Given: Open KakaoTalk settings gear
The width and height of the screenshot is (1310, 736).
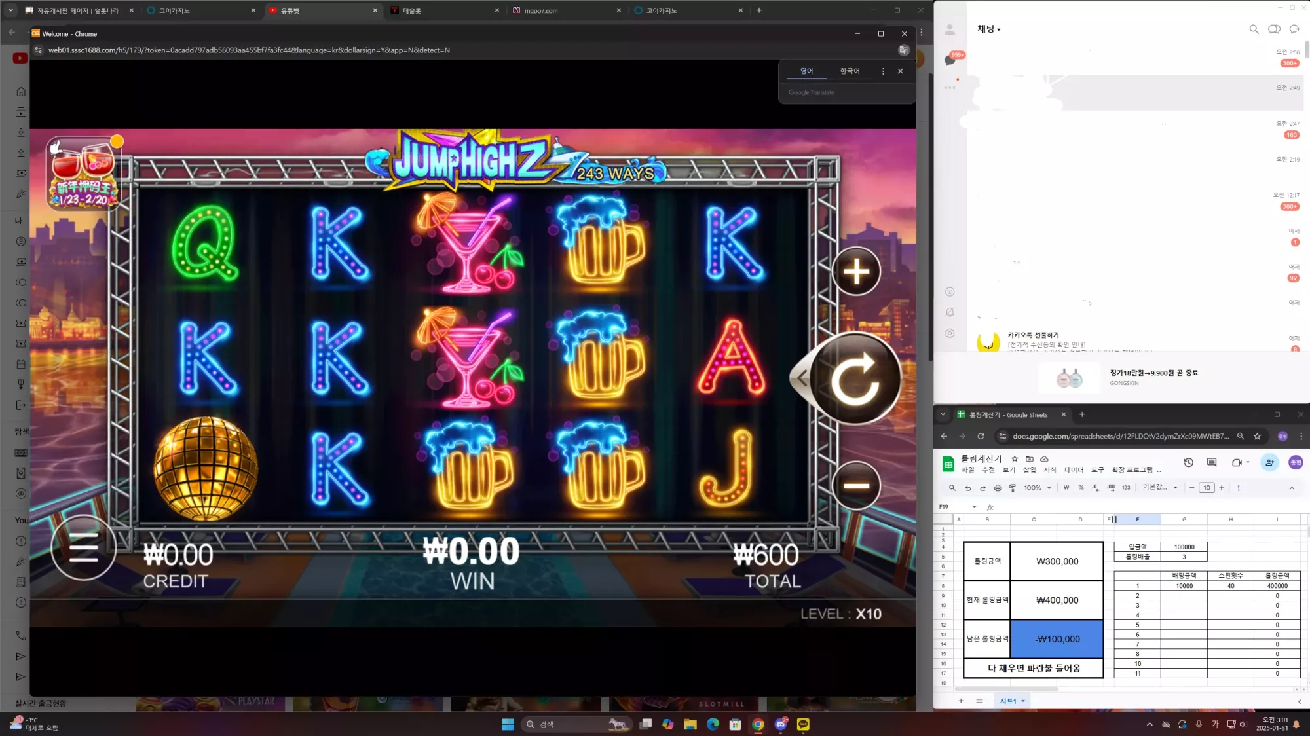Looking at the screenshot, I should pyautogui.click(x=950, y=333).
